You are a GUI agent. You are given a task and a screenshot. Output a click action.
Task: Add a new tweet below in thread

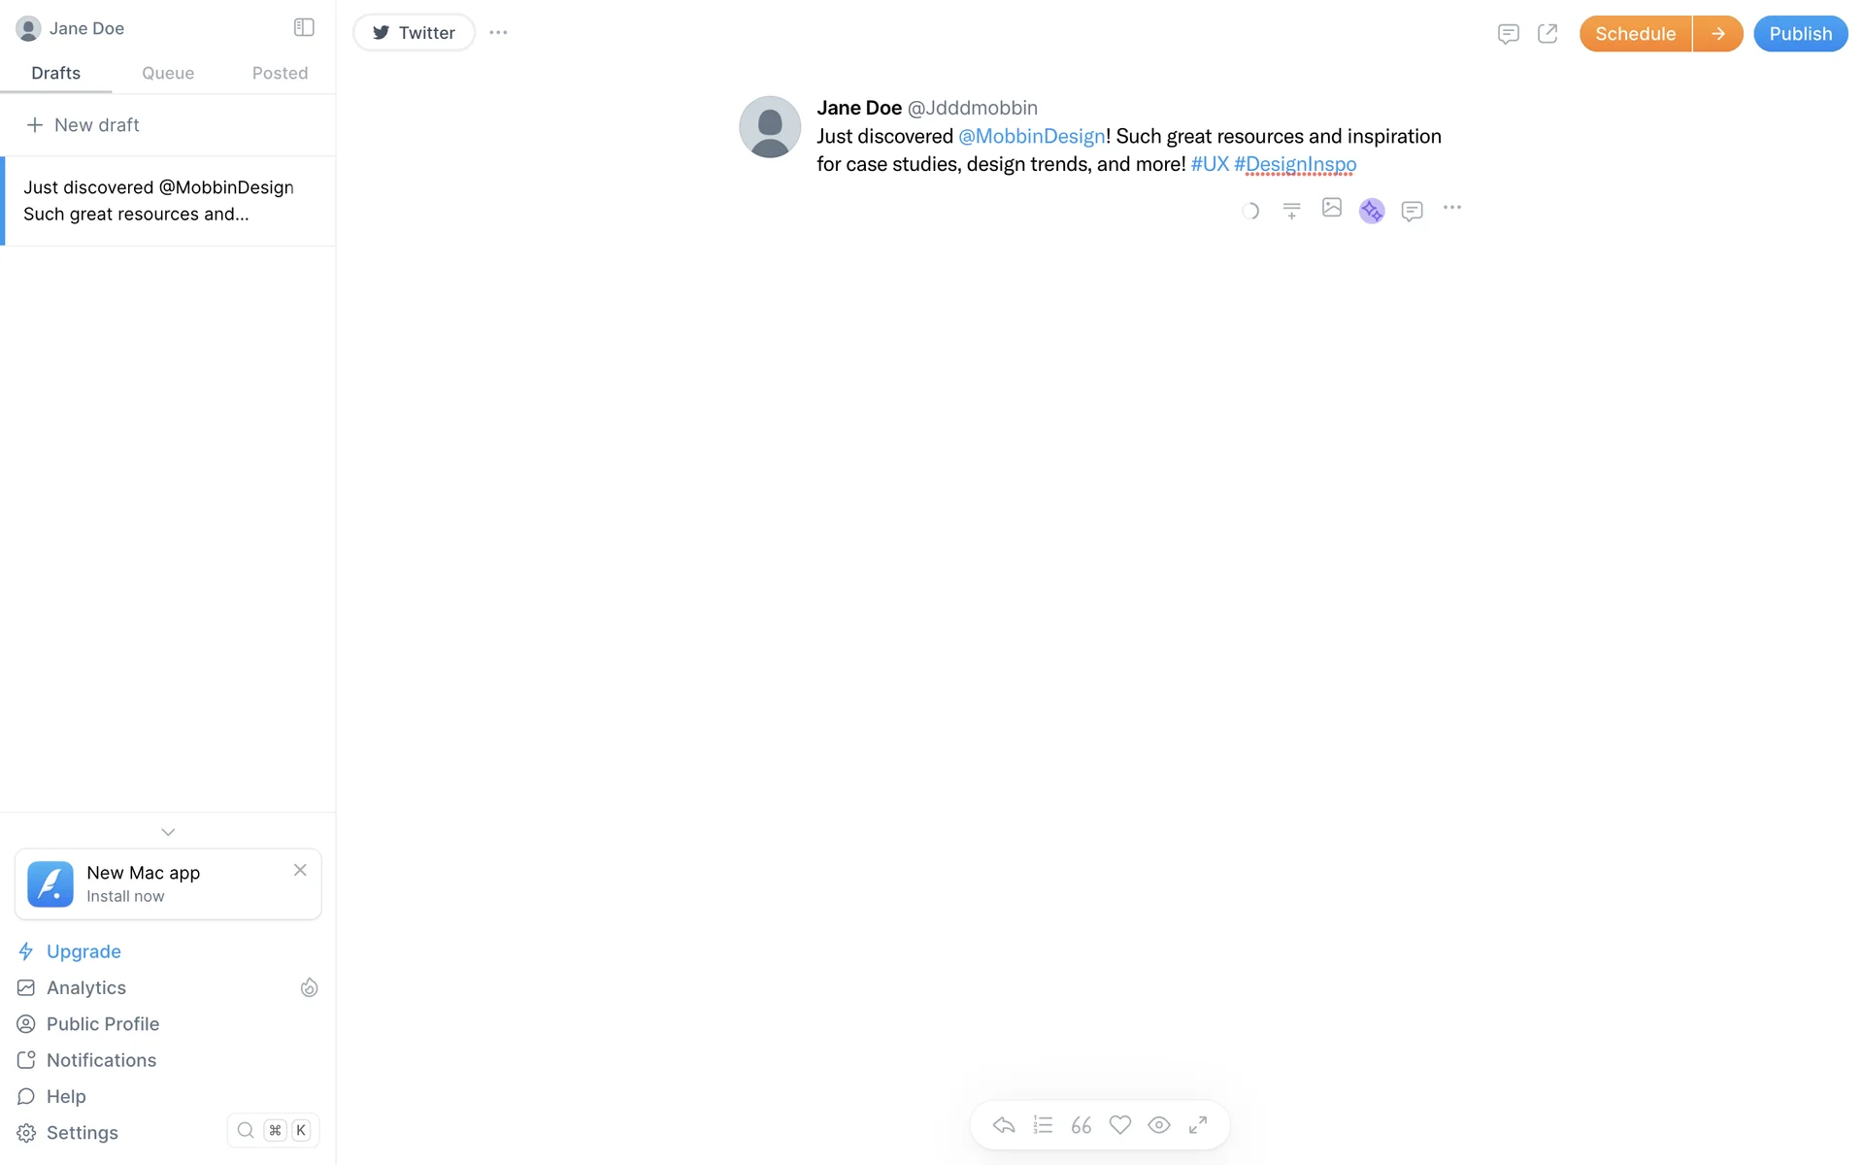point(1291,211)
